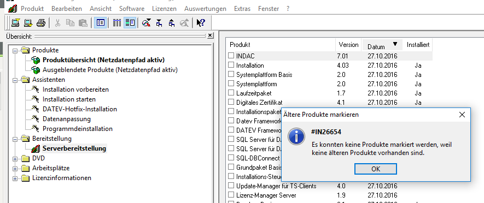Open the Ansicht menu
Image resolution: width=484 pixels, height=203 pixels.
(101, 9)
